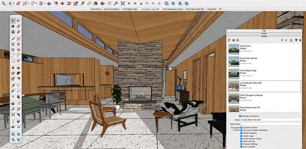306x149 pixels.
Task: Open the shapes tool dropdown arrow
Action: point(45,4)
